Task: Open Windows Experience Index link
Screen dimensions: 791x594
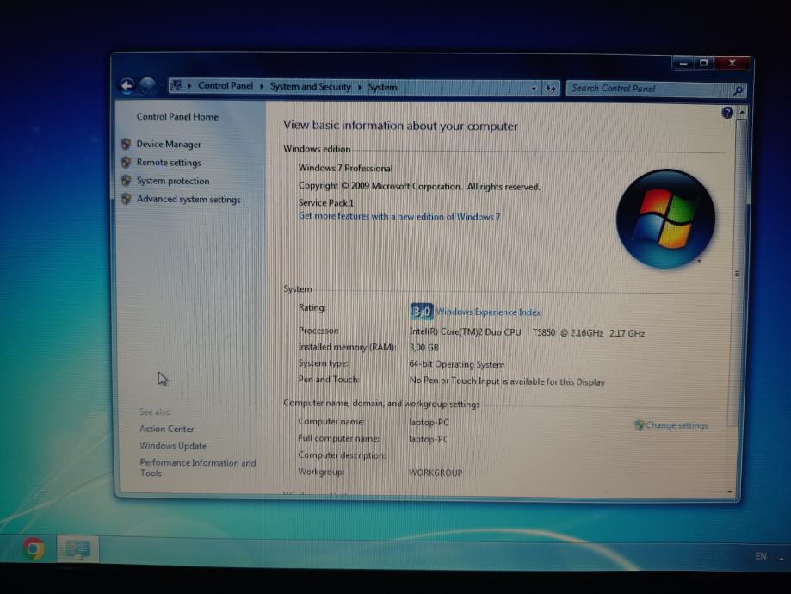Action: click(488, 312)
